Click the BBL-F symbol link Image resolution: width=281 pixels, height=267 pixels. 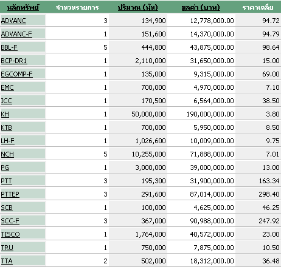tap(9, 47)
